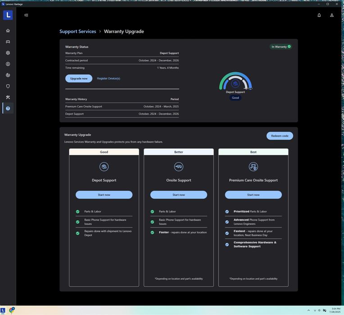Open the user account profile icon

point(332,15)
